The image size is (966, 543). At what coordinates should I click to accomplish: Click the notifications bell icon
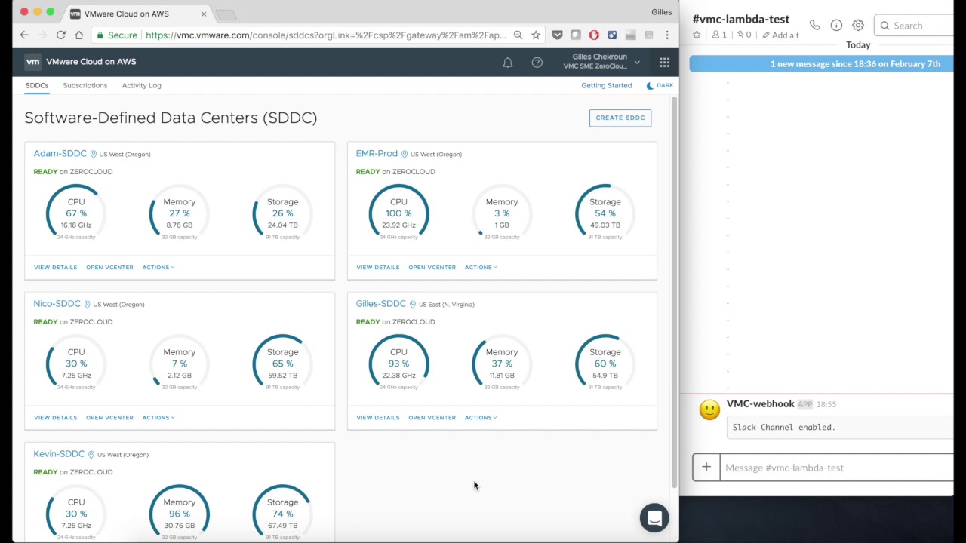[x=508, y=63]
